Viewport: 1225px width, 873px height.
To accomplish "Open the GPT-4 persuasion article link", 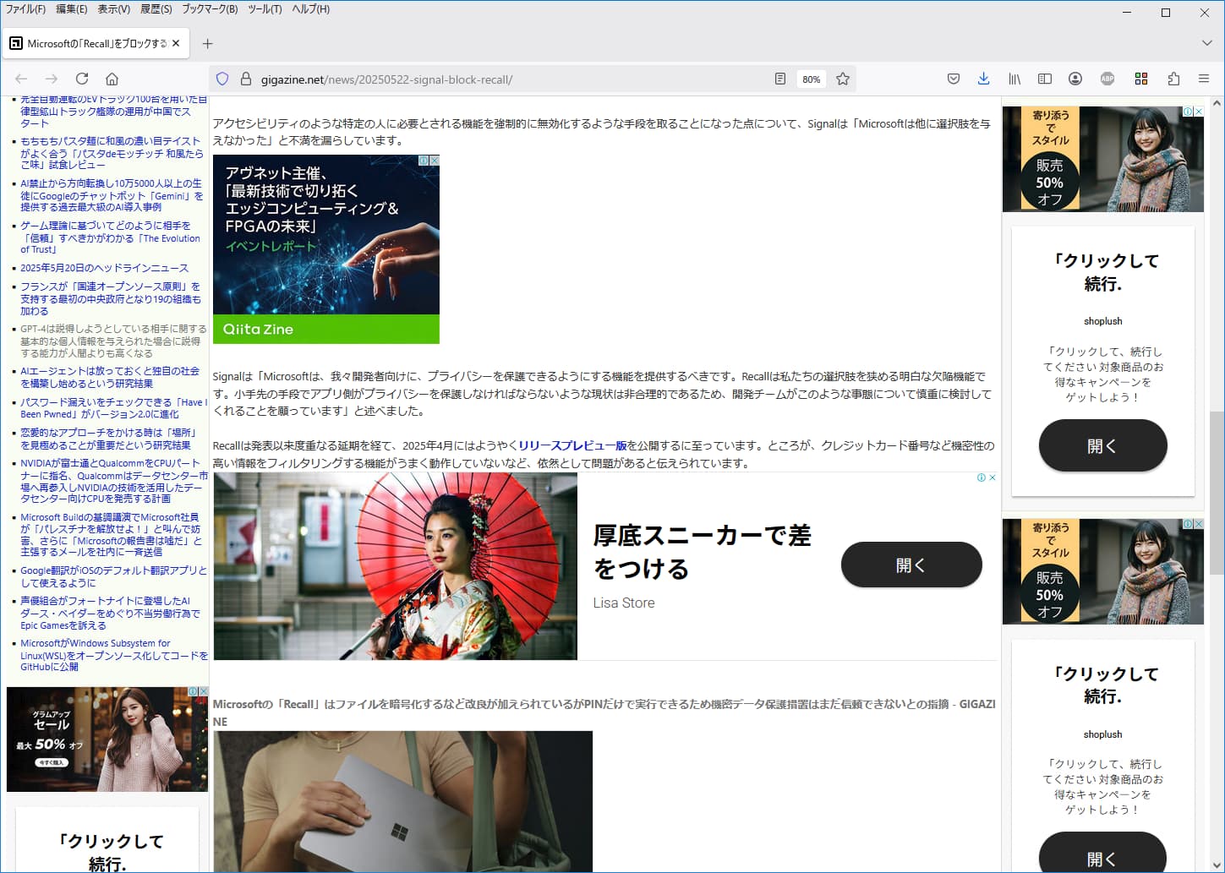I will pos(113,341).
